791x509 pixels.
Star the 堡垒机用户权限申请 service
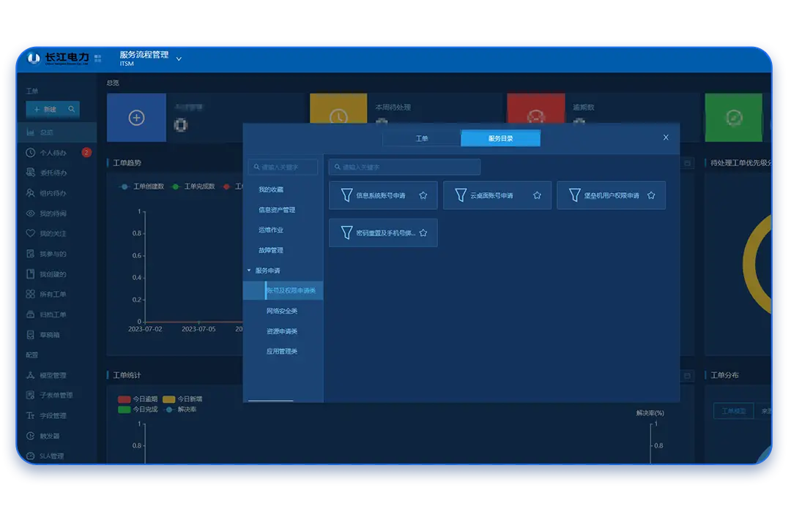(x=651, y=195)
